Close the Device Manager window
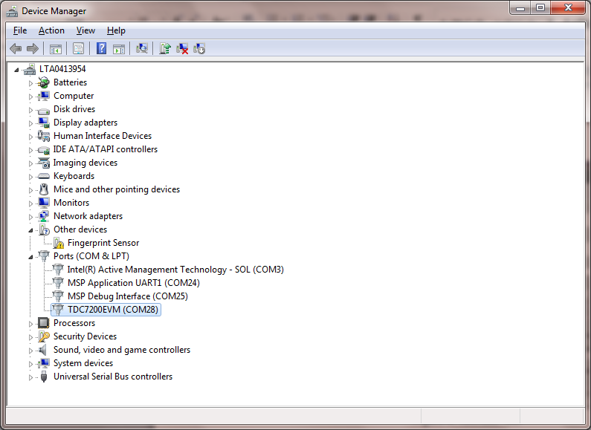The height and width of the screenshot is (430, 591). tap(568, 8)
